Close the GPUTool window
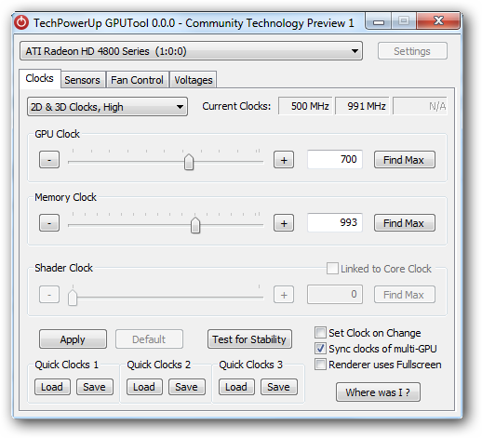This screenshot has width=482, height=438. (438, 20)
